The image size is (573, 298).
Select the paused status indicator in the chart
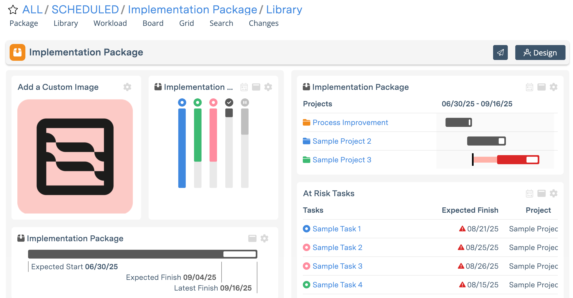[245, 102]
